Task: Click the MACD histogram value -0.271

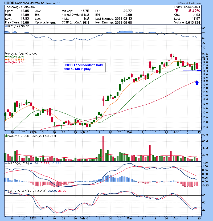Action: tap(56, 163)
